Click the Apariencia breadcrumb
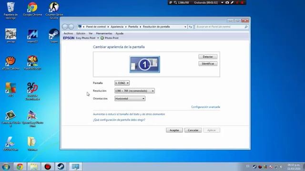This screenshot has height=171, width=305. coord(117,27)
